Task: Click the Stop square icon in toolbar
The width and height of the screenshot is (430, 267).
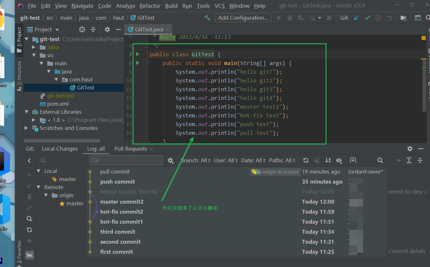Action: click(329, 18)
